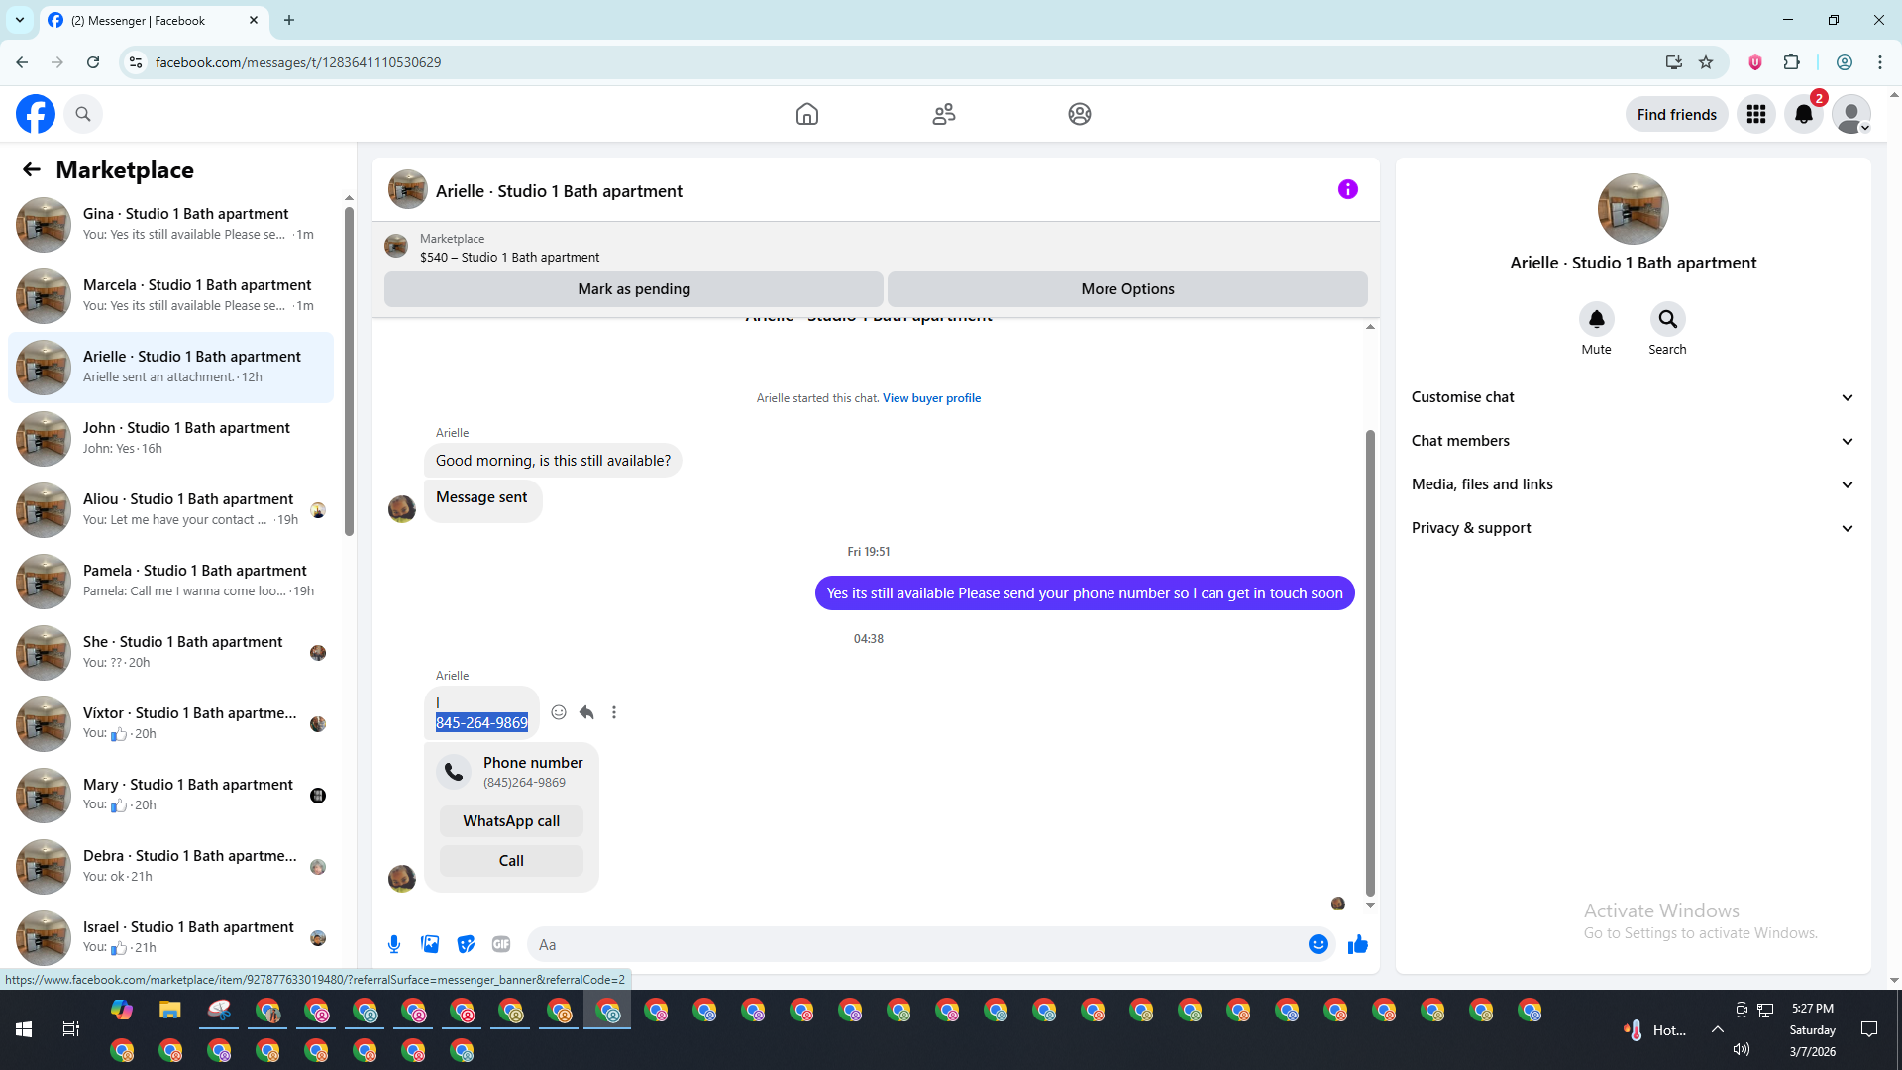Open Pamela's Studio 1 Bath conversation
This screenshot has height=1070, width=1902.
coord(170,581)
